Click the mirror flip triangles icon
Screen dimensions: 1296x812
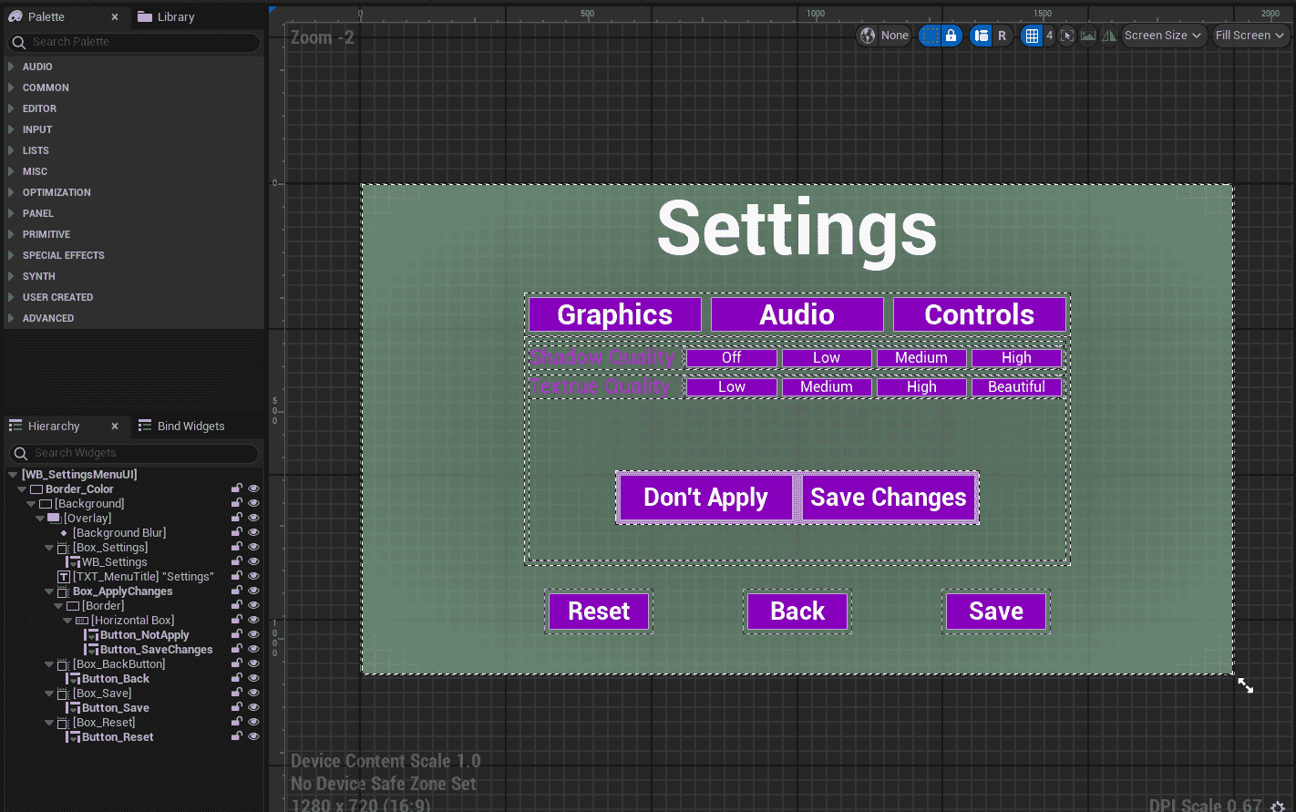coord(1109,36)
